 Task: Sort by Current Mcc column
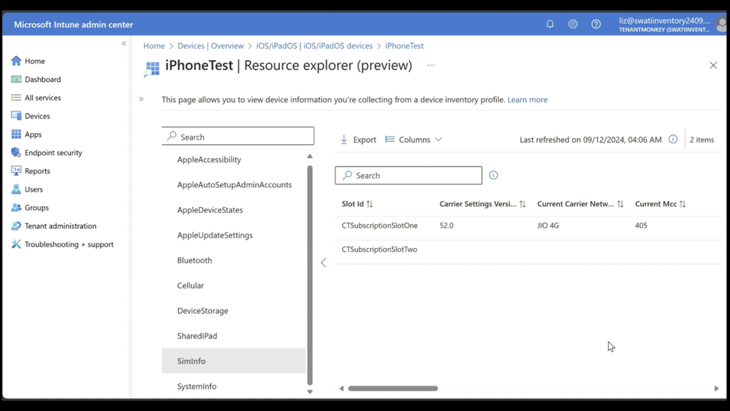click(660, 203)
